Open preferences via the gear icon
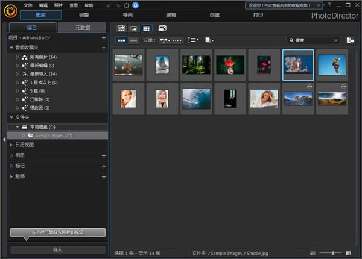This screenshot has height=259, width=362. coord(127,5)
